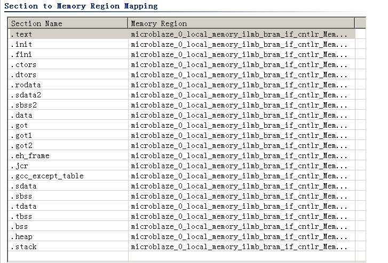
Task: Click memory region value in .jcr row
Action: 242,166
